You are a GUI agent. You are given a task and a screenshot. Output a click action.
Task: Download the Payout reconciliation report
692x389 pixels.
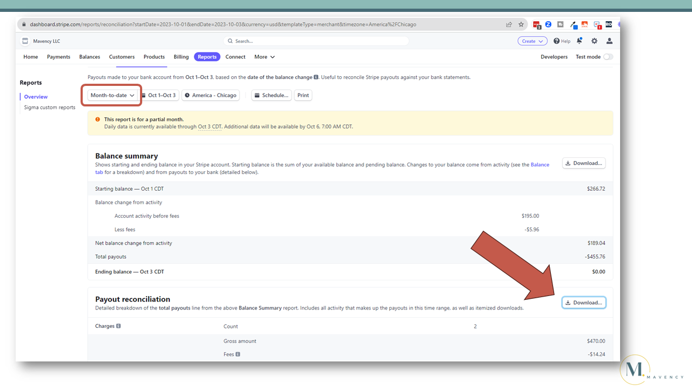click(584, 303)
